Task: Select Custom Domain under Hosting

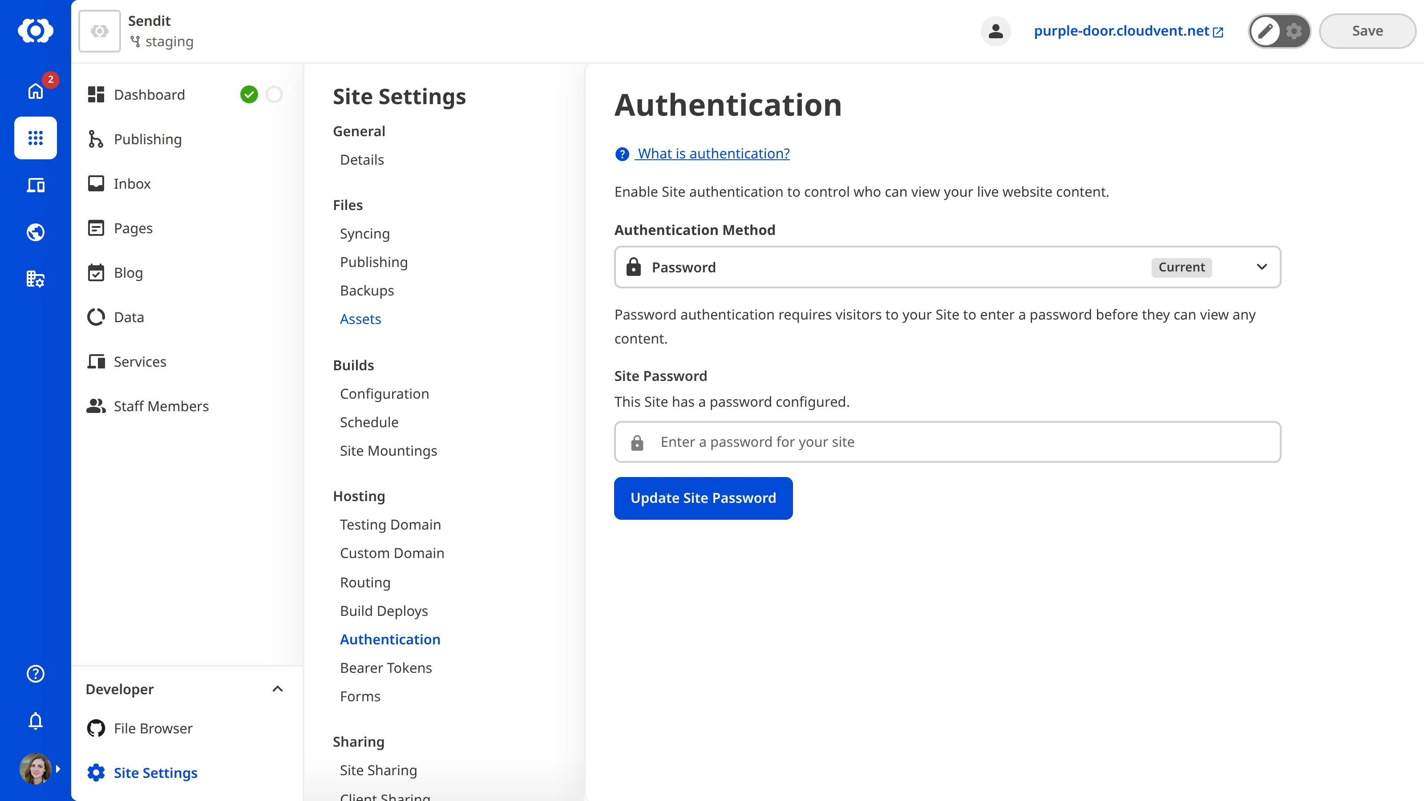Action: pyautogui.click(x=392, y=553)
